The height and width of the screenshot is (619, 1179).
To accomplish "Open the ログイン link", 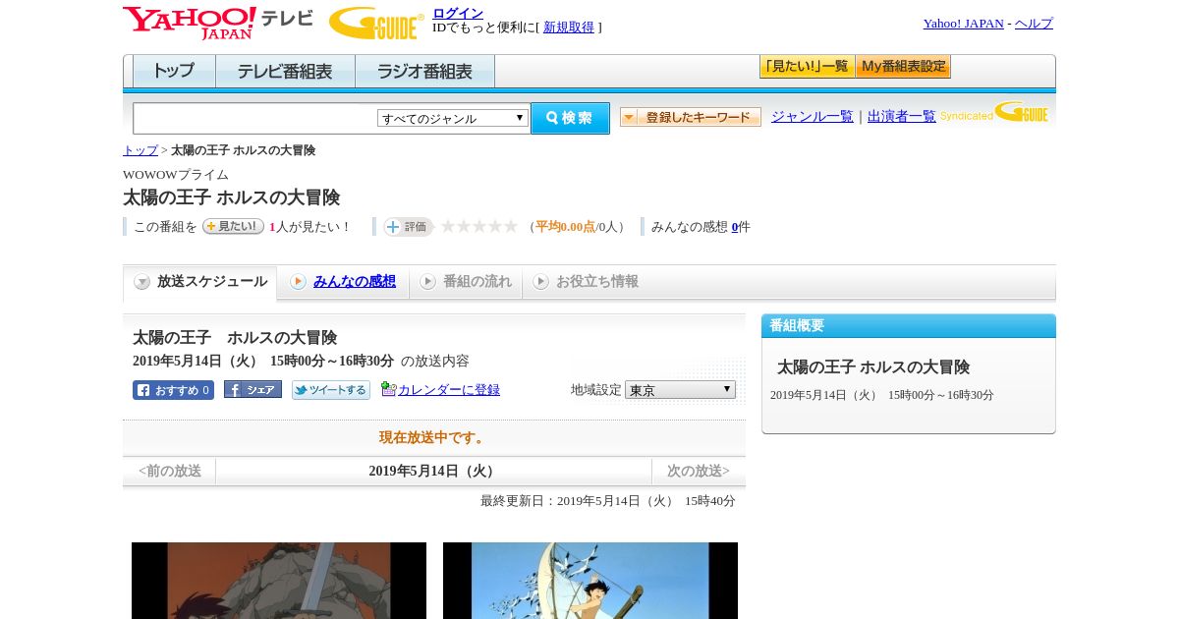I will point(458,13).
